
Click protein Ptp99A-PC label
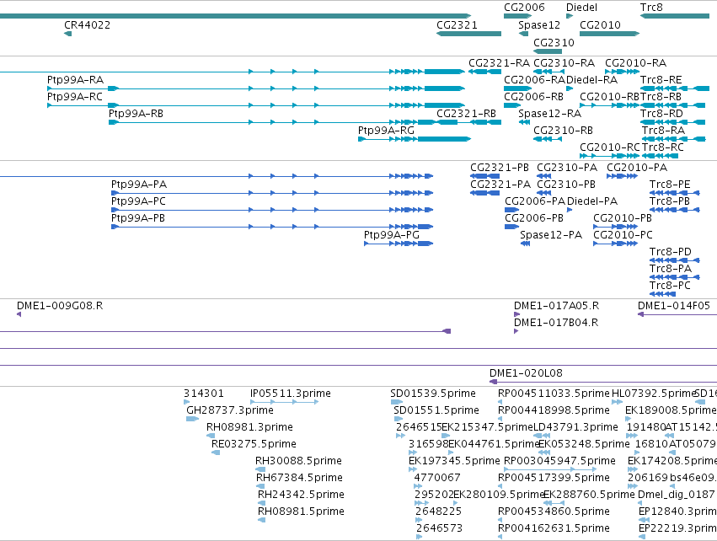(138, 201)
